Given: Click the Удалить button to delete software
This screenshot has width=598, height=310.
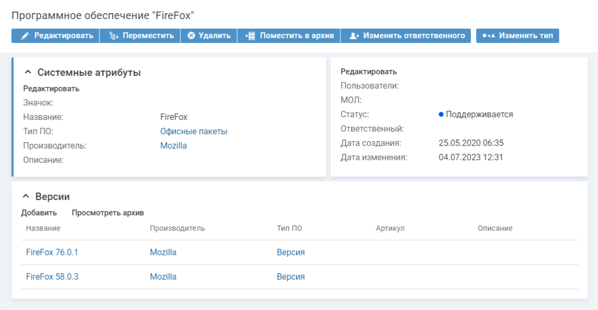Looking at the screenshot, I should 209,36.
